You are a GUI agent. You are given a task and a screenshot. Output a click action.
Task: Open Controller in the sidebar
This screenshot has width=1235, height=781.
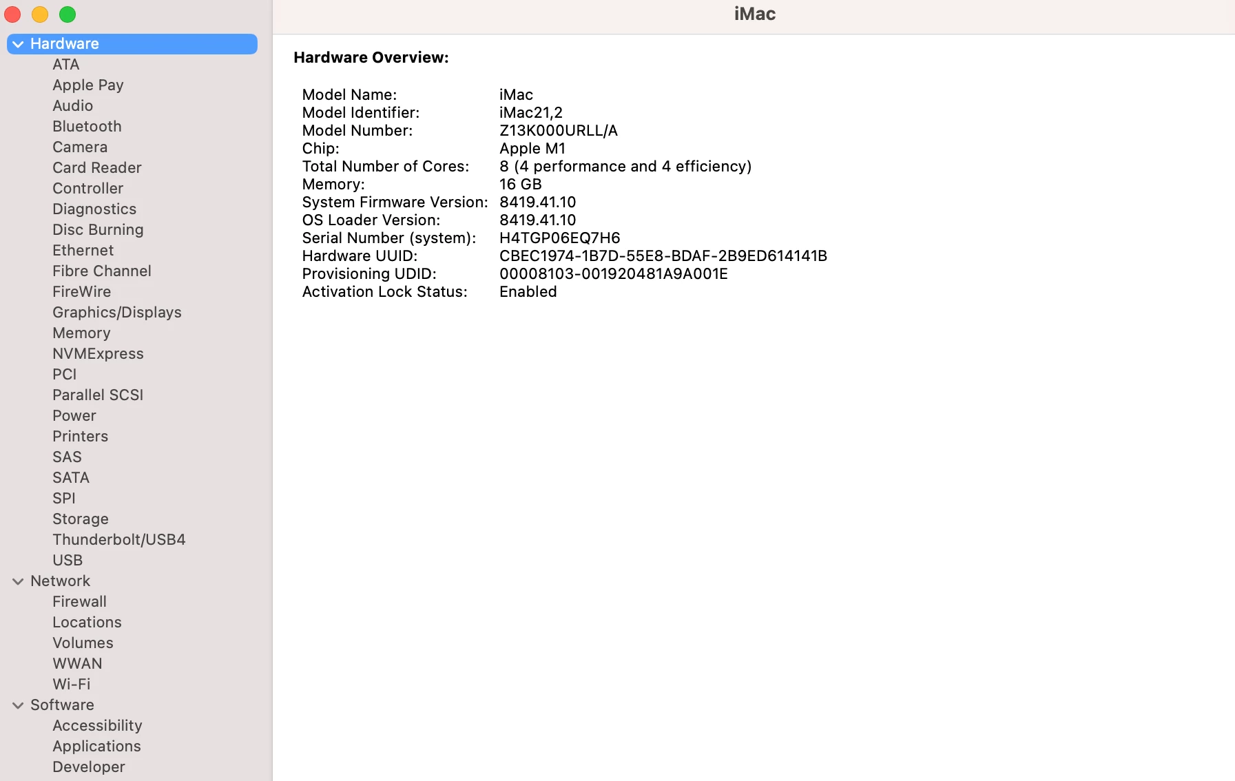(88, 189)
